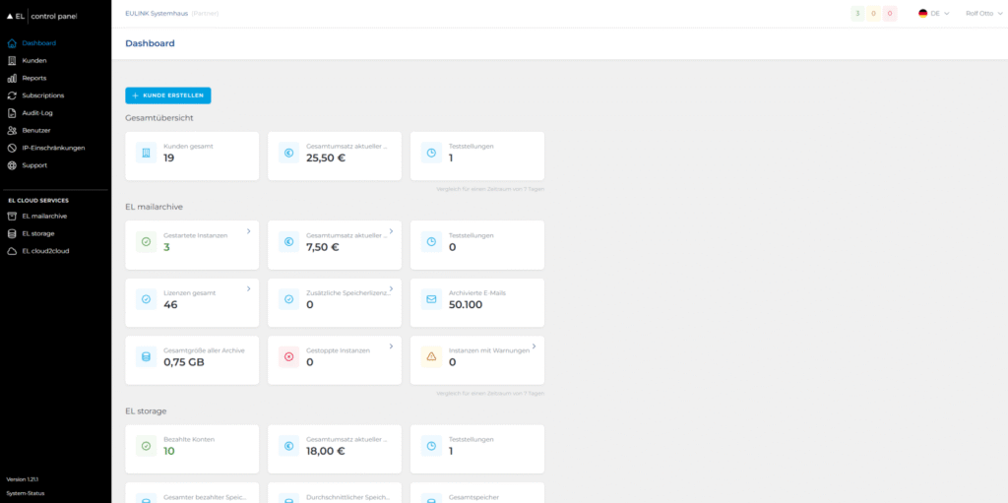
Task: Click the EL control panel logo
Action: pyautogui.click(x=41, y=16)
